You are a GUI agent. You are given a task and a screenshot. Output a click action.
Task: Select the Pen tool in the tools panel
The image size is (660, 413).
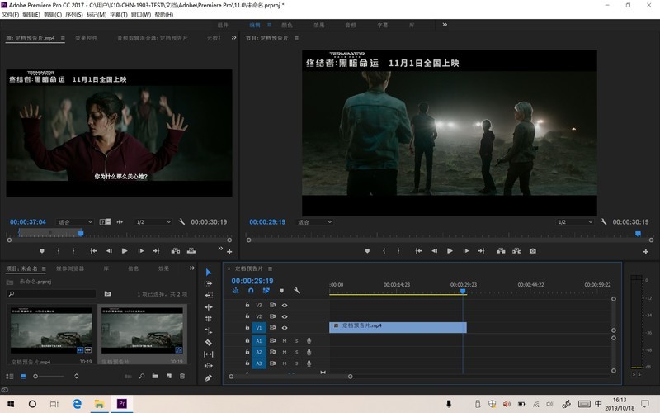point(209,377)
